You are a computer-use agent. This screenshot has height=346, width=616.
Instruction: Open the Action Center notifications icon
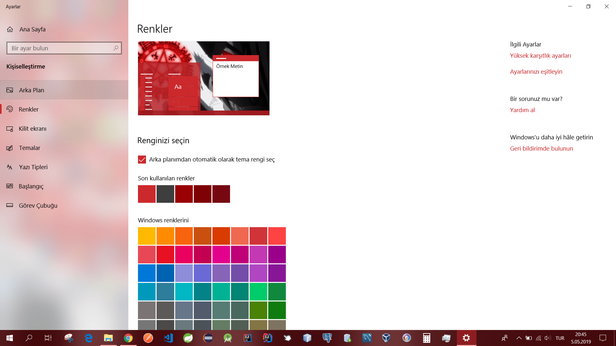603,338
